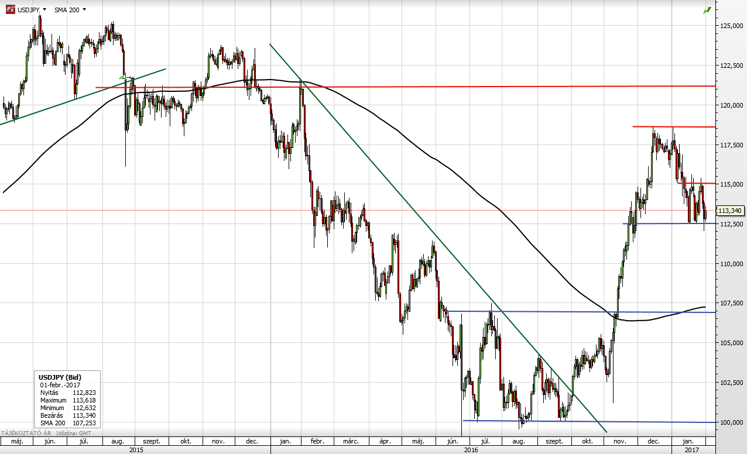The width and height of the screenshot is (747, 454).
Task: Click the okt. 2015 month label
Action: coord(186,442)
